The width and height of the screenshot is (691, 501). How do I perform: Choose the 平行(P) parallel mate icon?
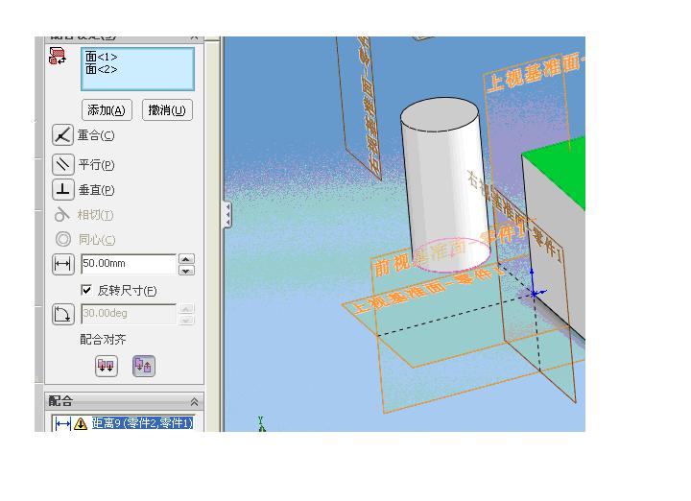tap(62, 164)
